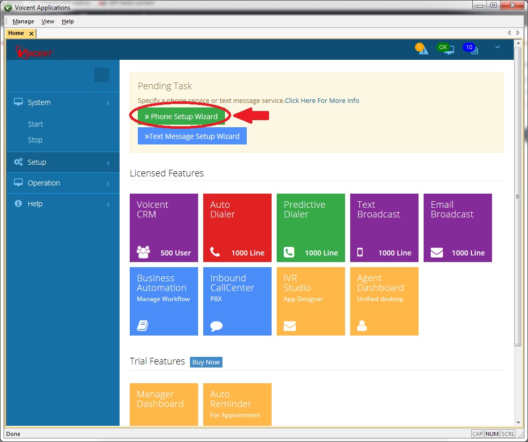Click the Phone Setup Wizard button
Viewport: 528px width, 442px height.
181,117
